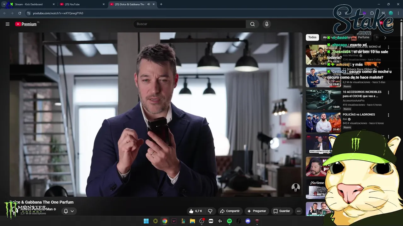This screenshot has height=226, width=403.
Task: Reload the page
Action: (x=20, y=13)
